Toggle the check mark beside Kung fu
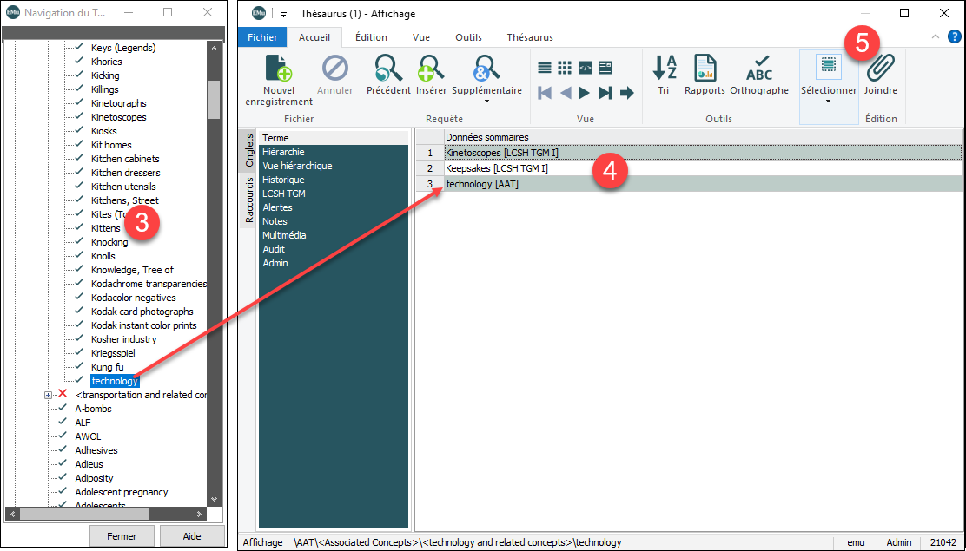 click(79, 367)
